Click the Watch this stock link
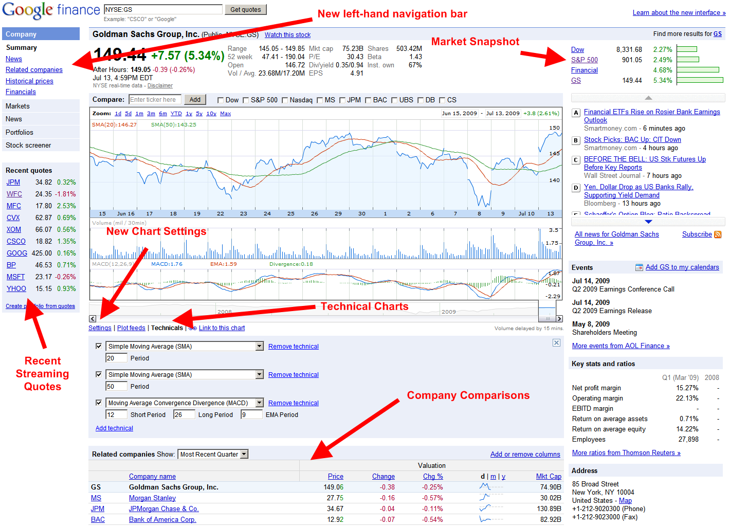Viewport: 729px width, 526px height. click(x=287, y=35)
